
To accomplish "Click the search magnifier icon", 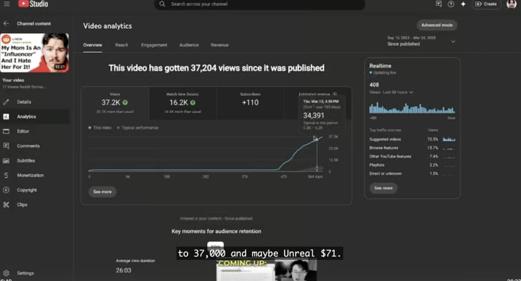I will point(162,4).
